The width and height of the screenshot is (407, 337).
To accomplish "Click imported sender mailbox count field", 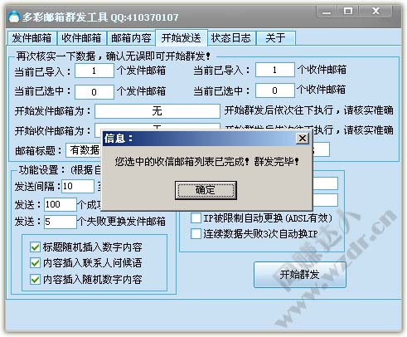I will 94,71.
